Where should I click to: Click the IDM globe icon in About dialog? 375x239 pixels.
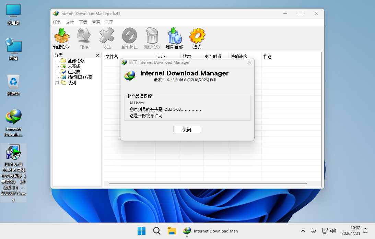tap(130, 75)
